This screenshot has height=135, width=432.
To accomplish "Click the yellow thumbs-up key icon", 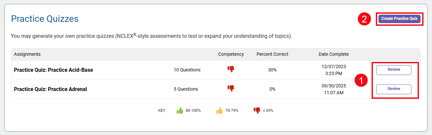I will click(x=219, y=111).
